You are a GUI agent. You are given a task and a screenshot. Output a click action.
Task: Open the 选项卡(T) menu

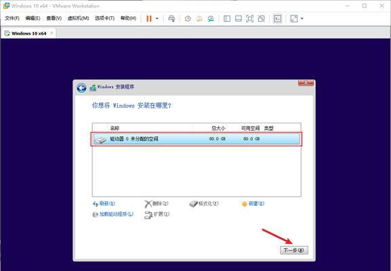coord(104,18)
